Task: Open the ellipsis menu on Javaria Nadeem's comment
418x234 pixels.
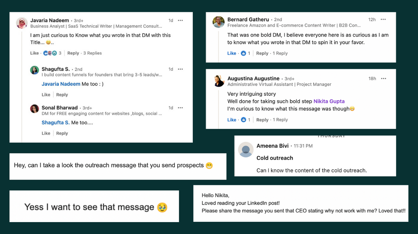Action: (x=180, y=20)
